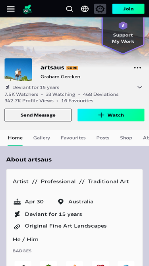Click the Support My Work badge
The image size is (149, 266).
[123, 35]
